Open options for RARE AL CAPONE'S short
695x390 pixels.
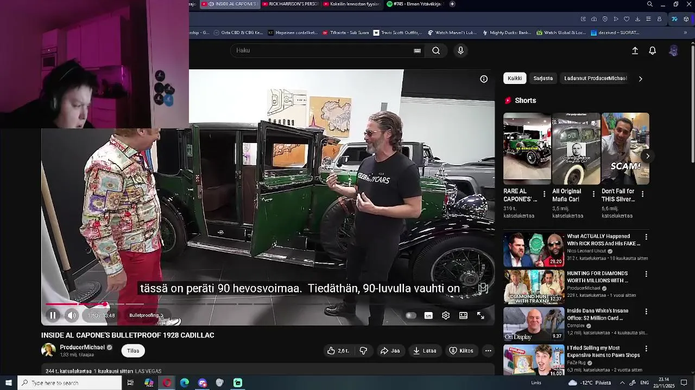pyautogui.click(x=544, y=193)
